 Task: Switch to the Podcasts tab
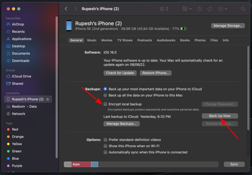coord(145,40)
